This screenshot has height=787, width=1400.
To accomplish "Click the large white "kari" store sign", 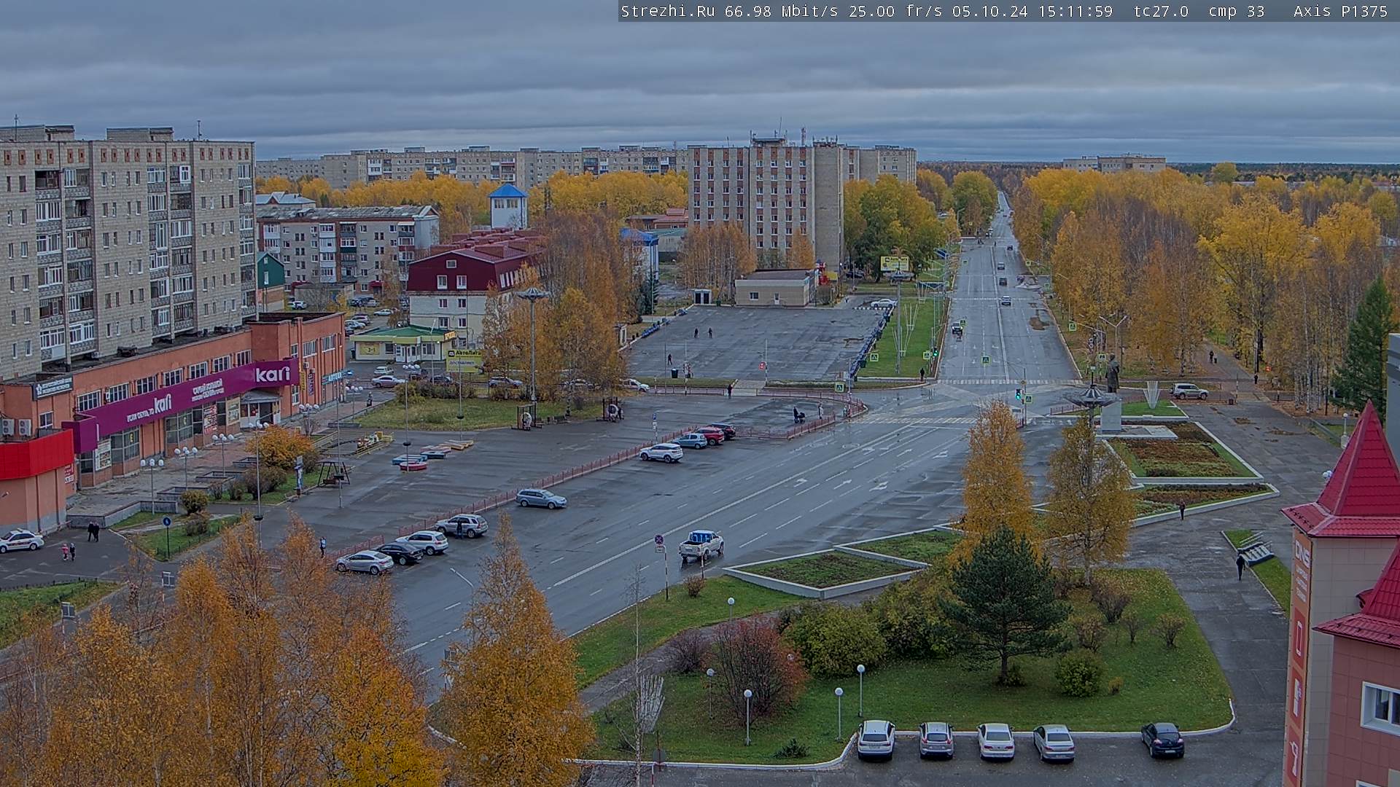I will pos(273,375).
